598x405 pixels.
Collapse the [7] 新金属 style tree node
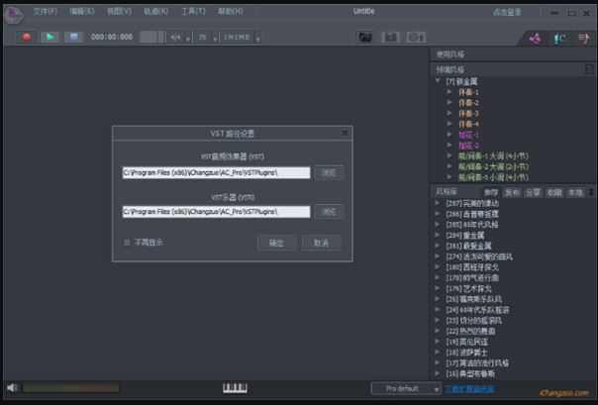438,81
